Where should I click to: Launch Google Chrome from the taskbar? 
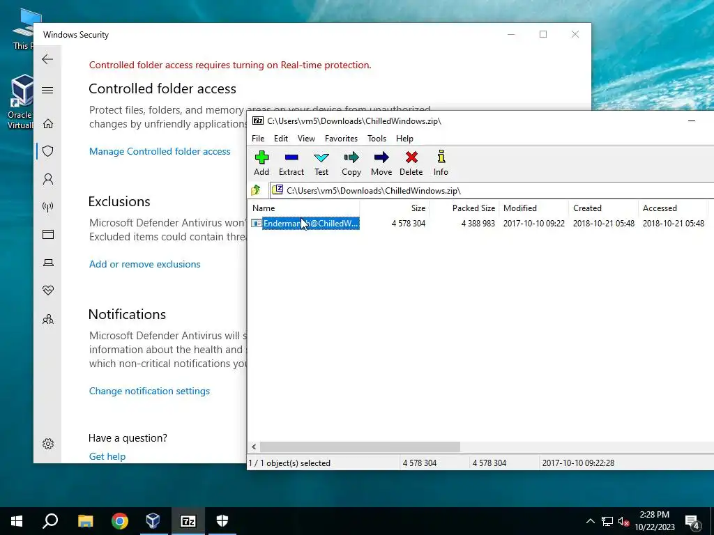(120, 521)
